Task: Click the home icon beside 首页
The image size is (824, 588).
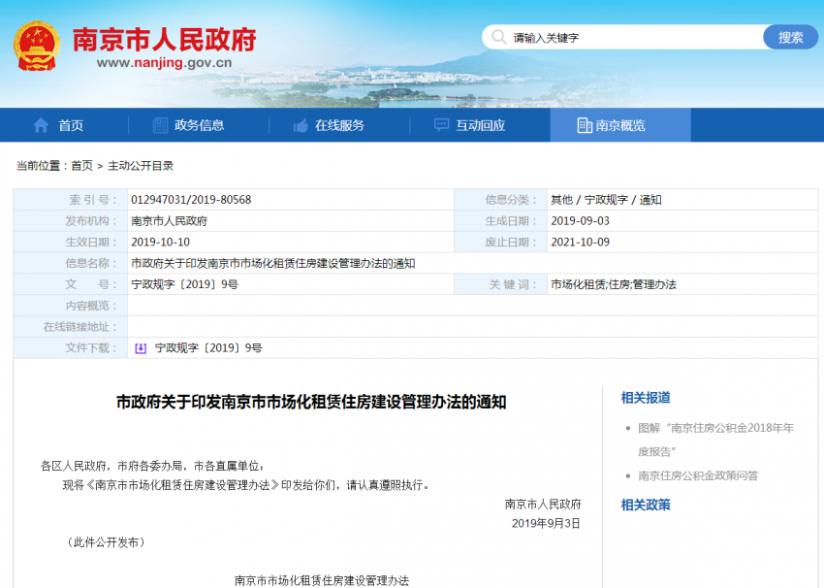Action: pos(41,125)
